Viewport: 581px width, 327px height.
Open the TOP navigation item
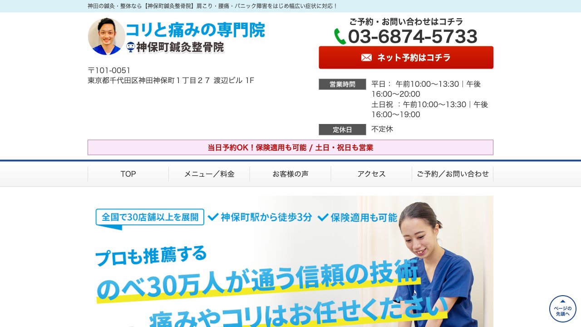click(x=128, y=173)
